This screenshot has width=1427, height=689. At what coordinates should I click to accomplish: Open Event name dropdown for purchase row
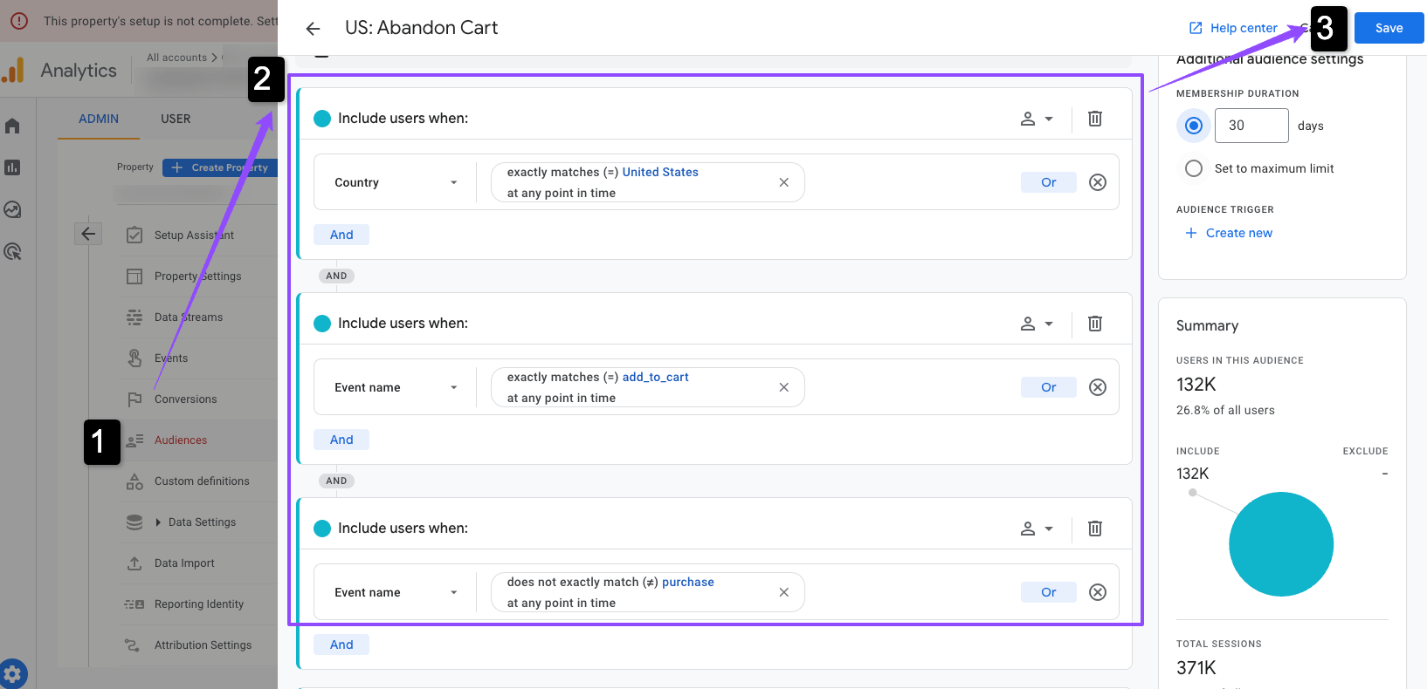[396, 592]
